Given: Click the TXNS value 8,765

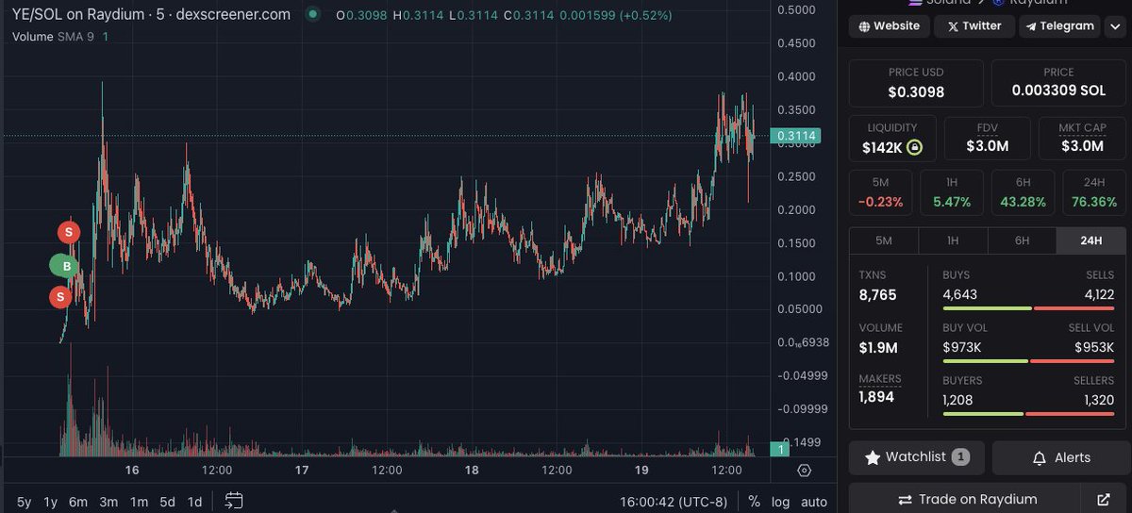Looking at the screenshot, I should point(877,295).
